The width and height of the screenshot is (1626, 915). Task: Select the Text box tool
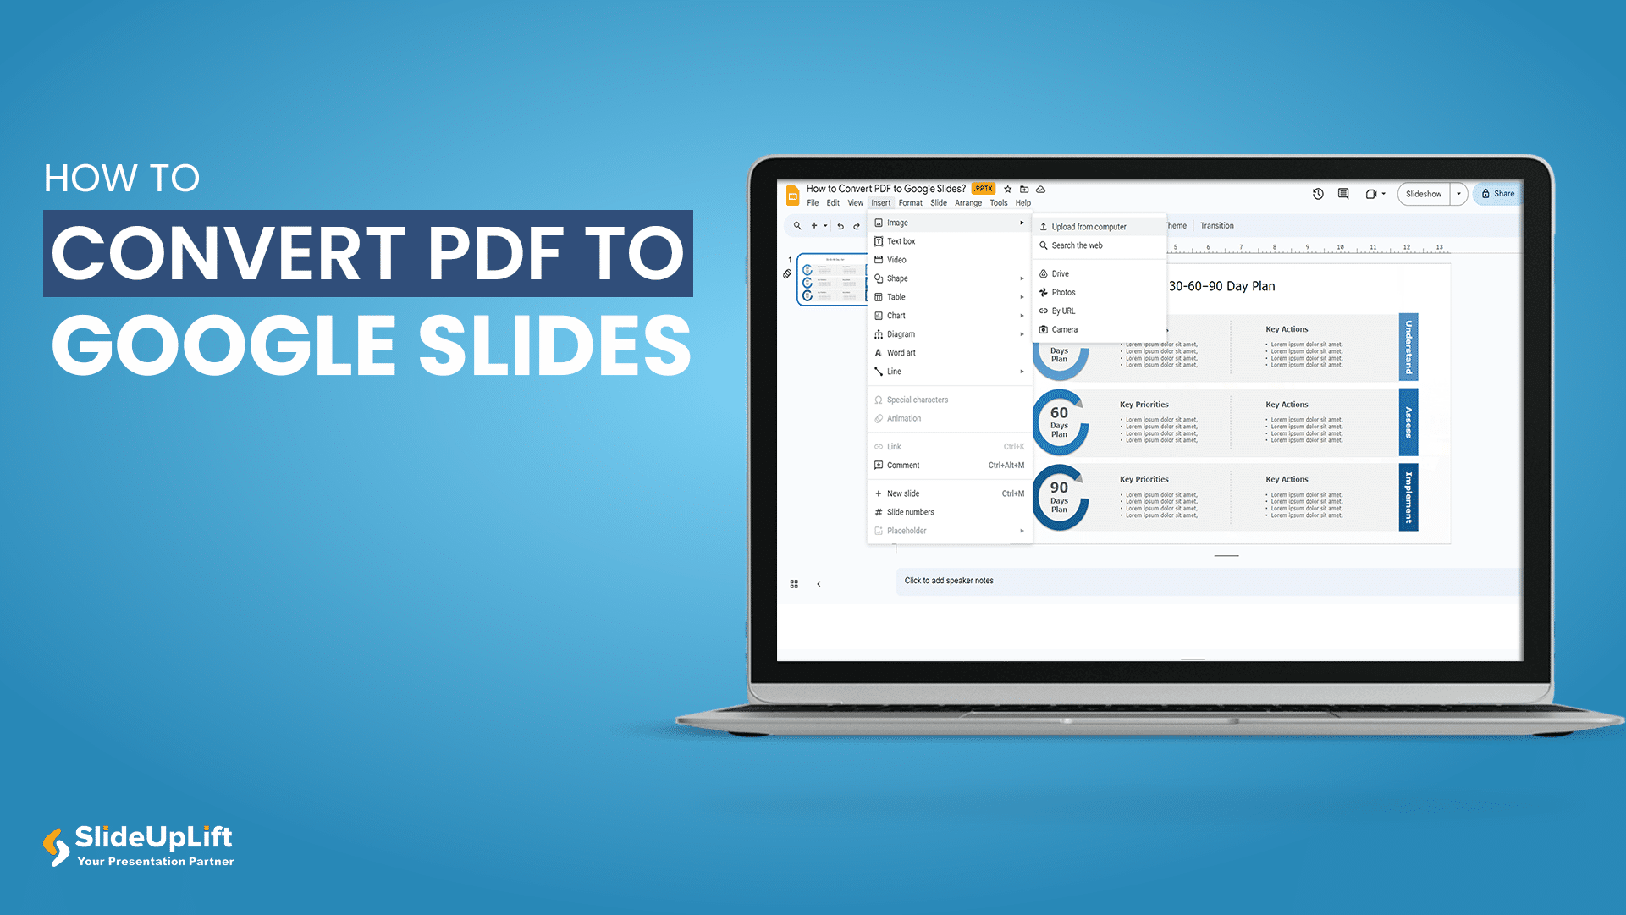click(901, 240)
